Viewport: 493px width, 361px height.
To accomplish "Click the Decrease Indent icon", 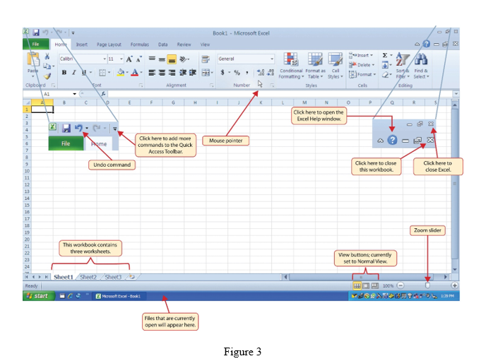I will coord(183,73).
